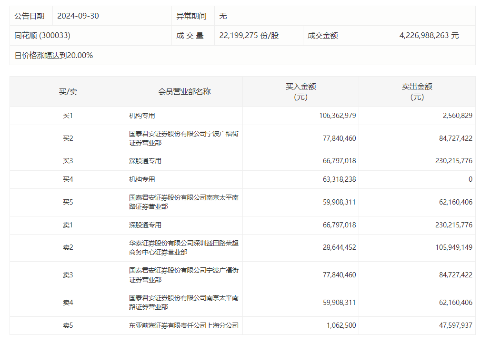481x343 pixels.
Task: Click 国泰君安南京太平南路 branch in the 买5 row
Action: click(x=184, y=202)
